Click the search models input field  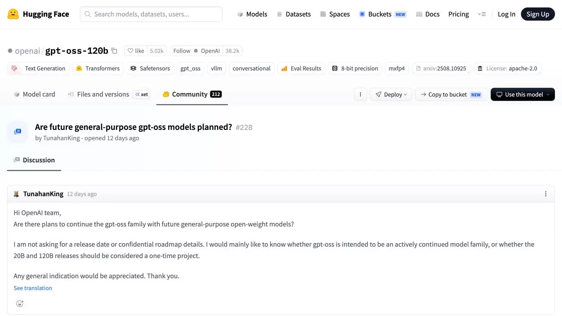(151, 14)
